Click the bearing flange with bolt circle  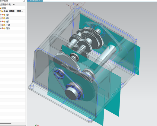59,74
